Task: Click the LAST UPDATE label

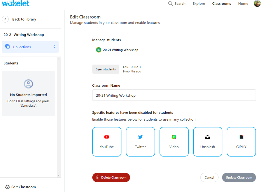Action: [132, 67]
